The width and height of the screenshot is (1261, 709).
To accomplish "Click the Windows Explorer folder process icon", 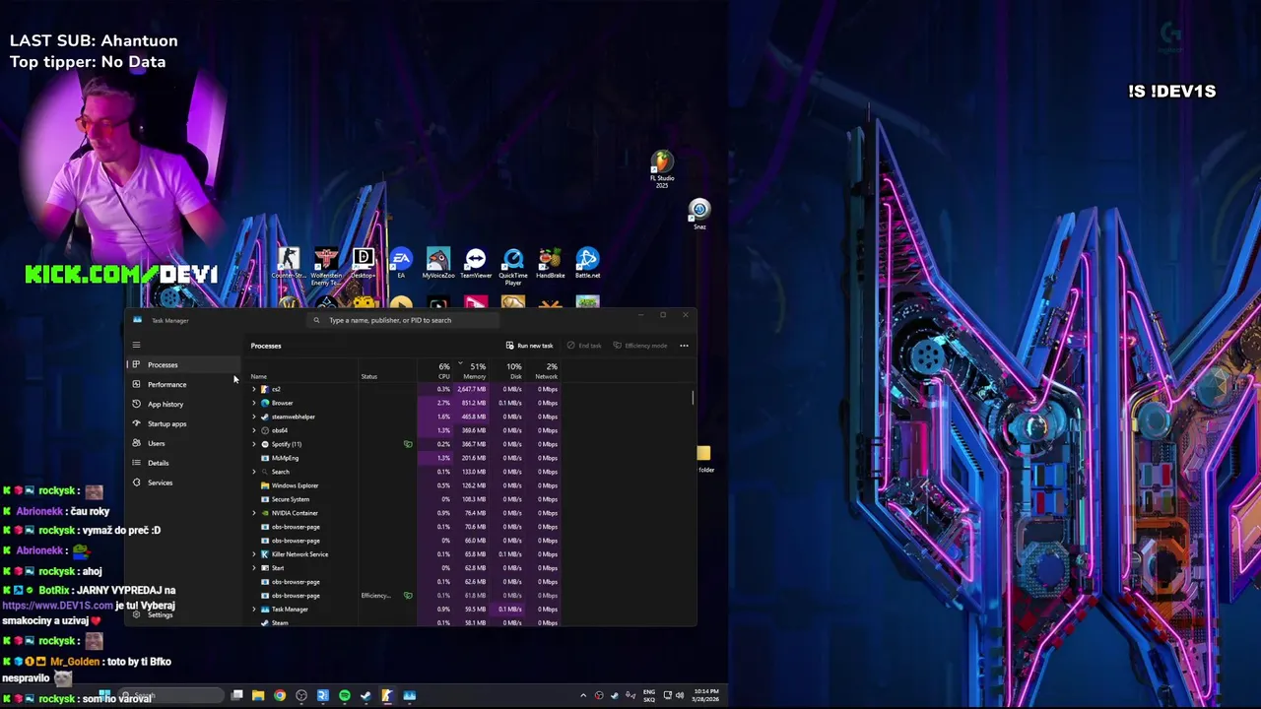I will click(265, 485).
